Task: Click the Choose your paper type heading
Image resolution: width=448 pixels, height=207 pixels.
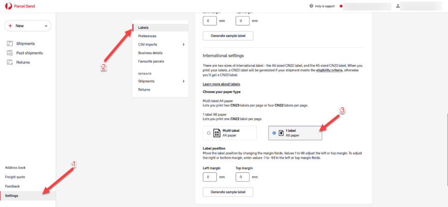Action: [x=222, y=92]
